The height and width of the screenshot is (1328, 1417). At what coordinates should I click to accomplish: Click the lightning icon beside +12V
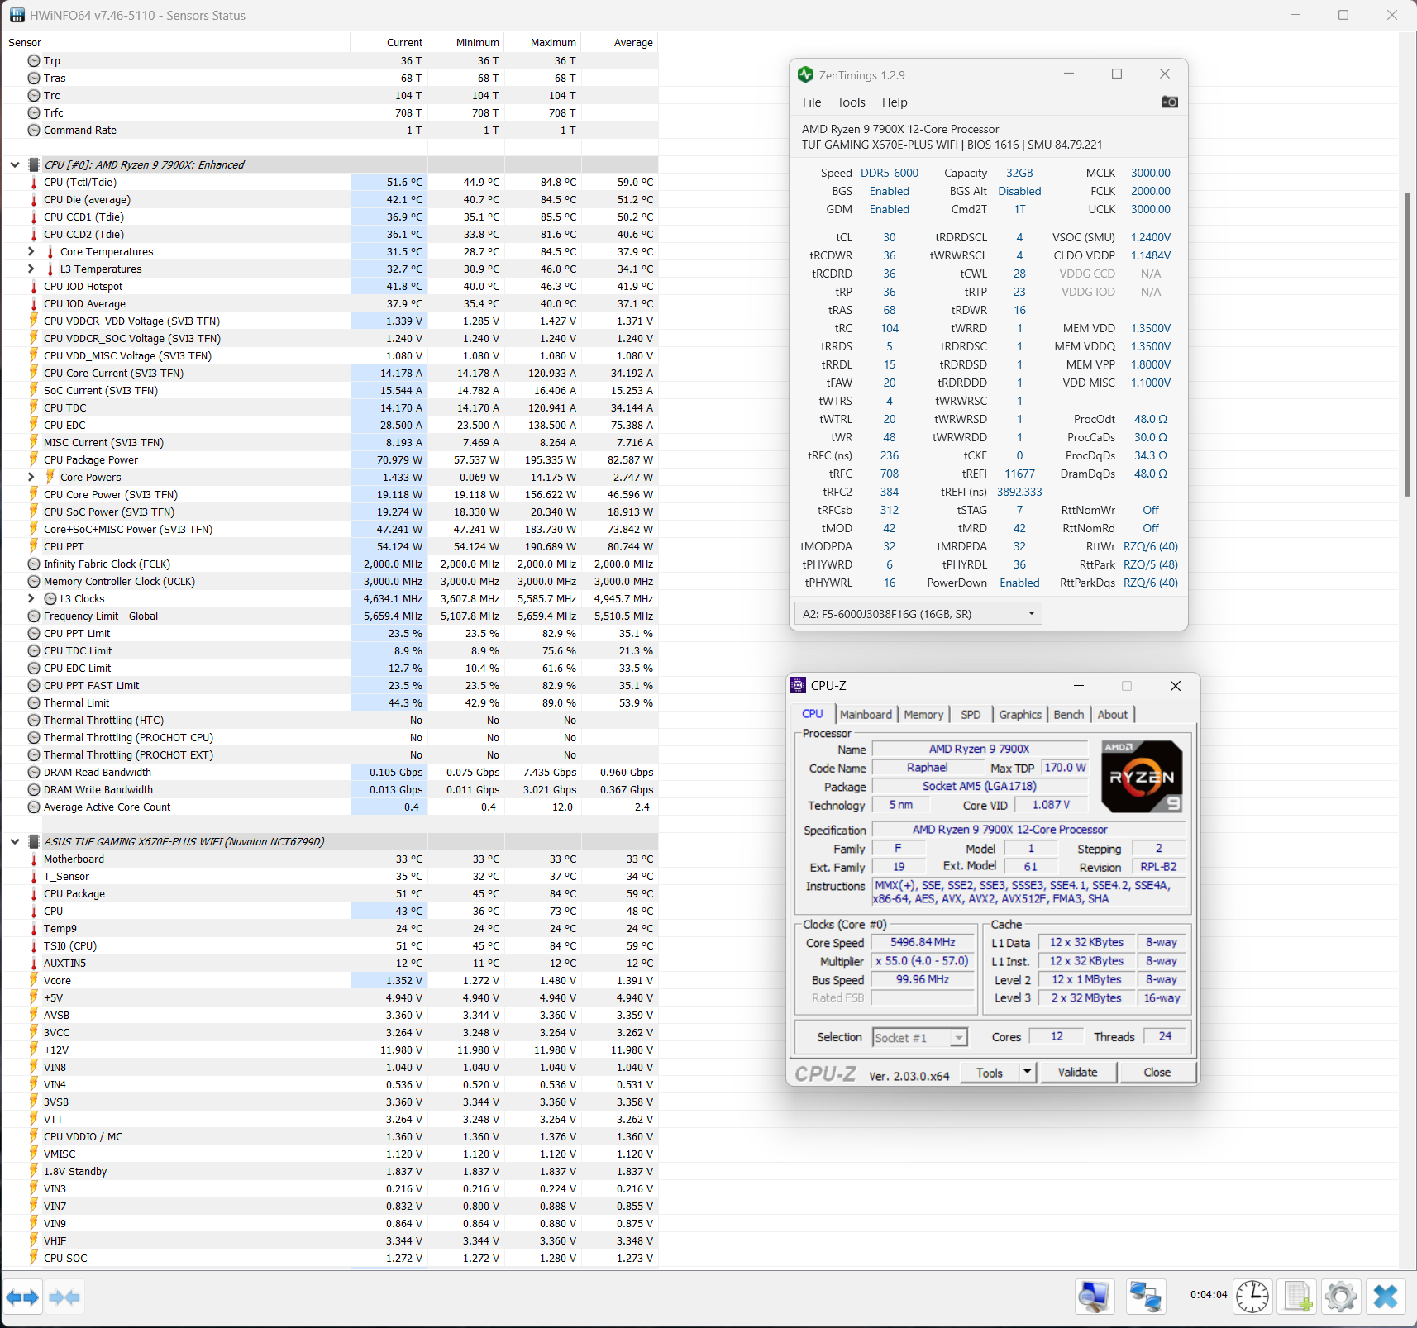(34, 1050)
